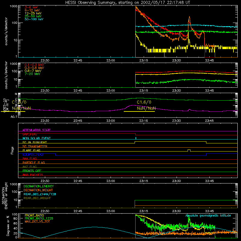Screen dimensions: 241x241
Task: Select the GAP_FLAG label
Action: point(30,134)
